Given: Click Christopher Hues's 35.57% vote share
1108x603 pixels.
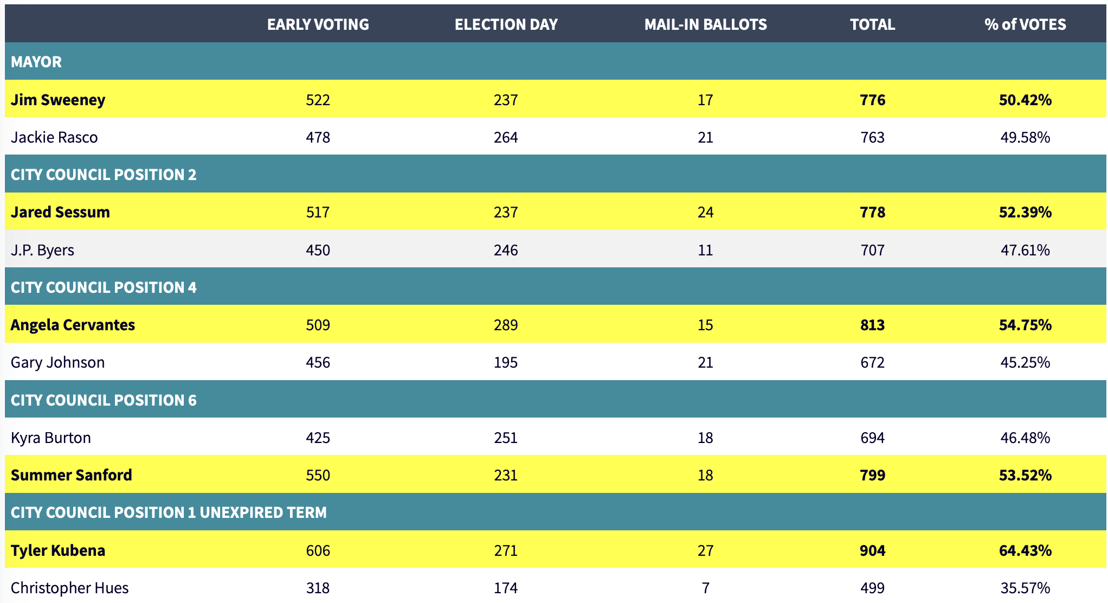Looking at the screenshot, I should coord(1025,588).
